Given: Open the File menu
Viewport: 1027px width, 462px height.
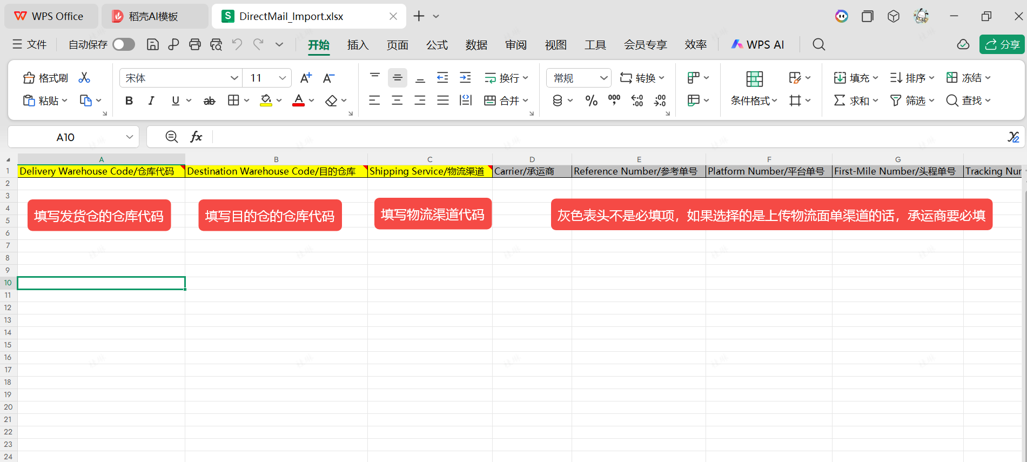Looking at the screenshot, I should pos(30,44).
